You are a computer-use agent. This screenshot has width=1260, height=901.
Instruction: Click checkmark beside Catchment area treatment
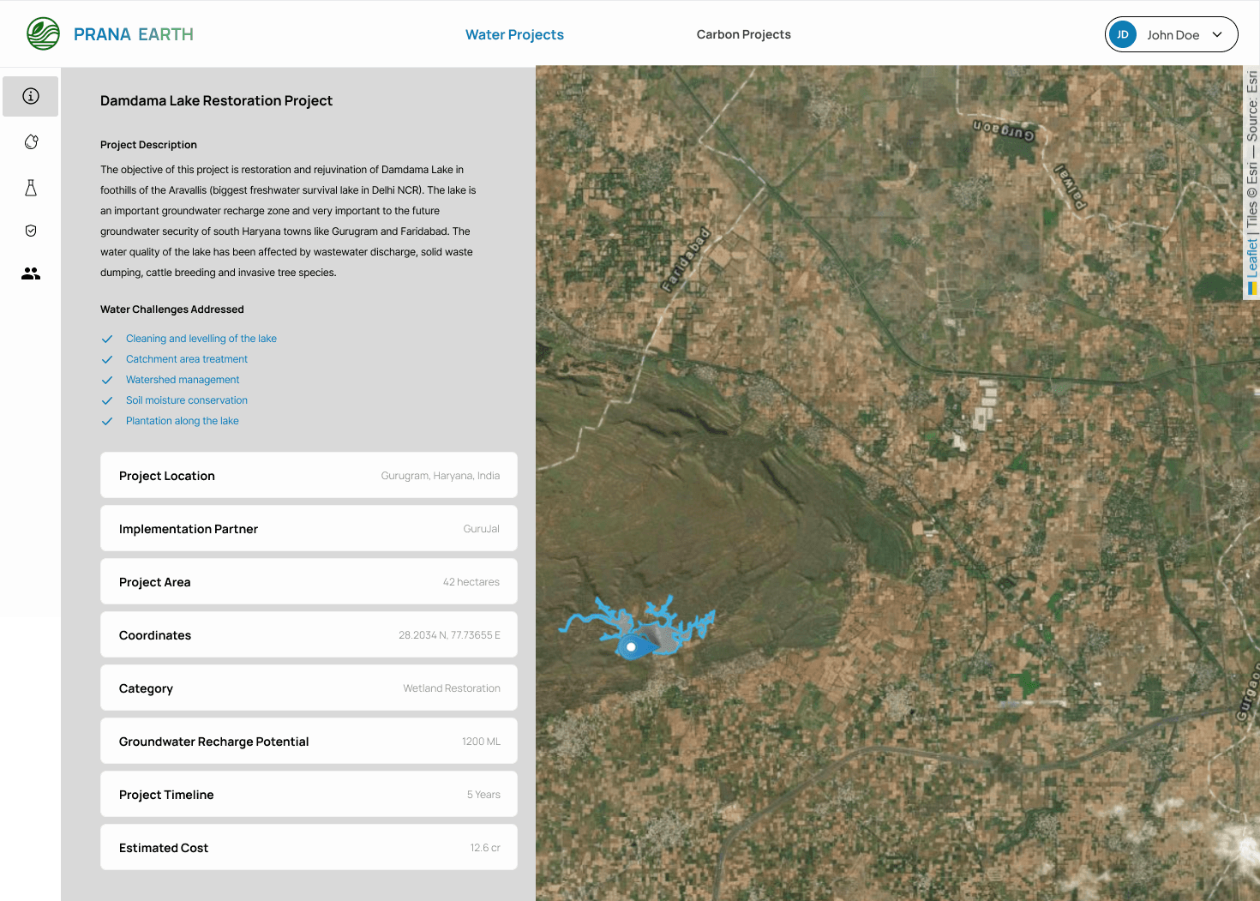(107, 359)
